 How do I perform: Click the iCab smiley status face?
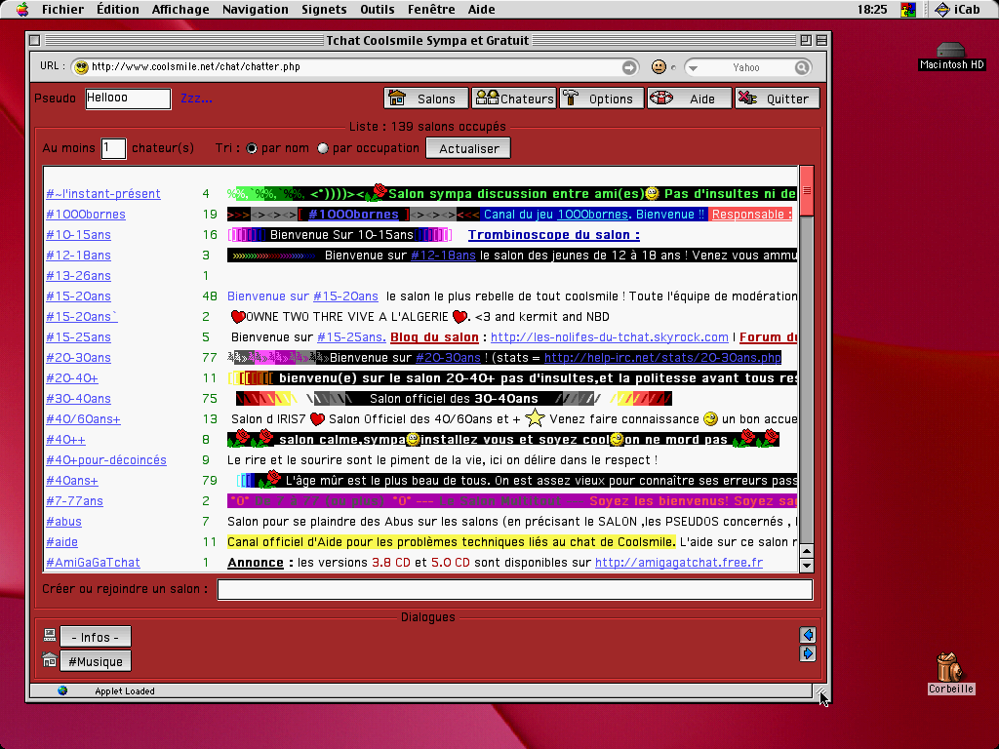point(659,67)
